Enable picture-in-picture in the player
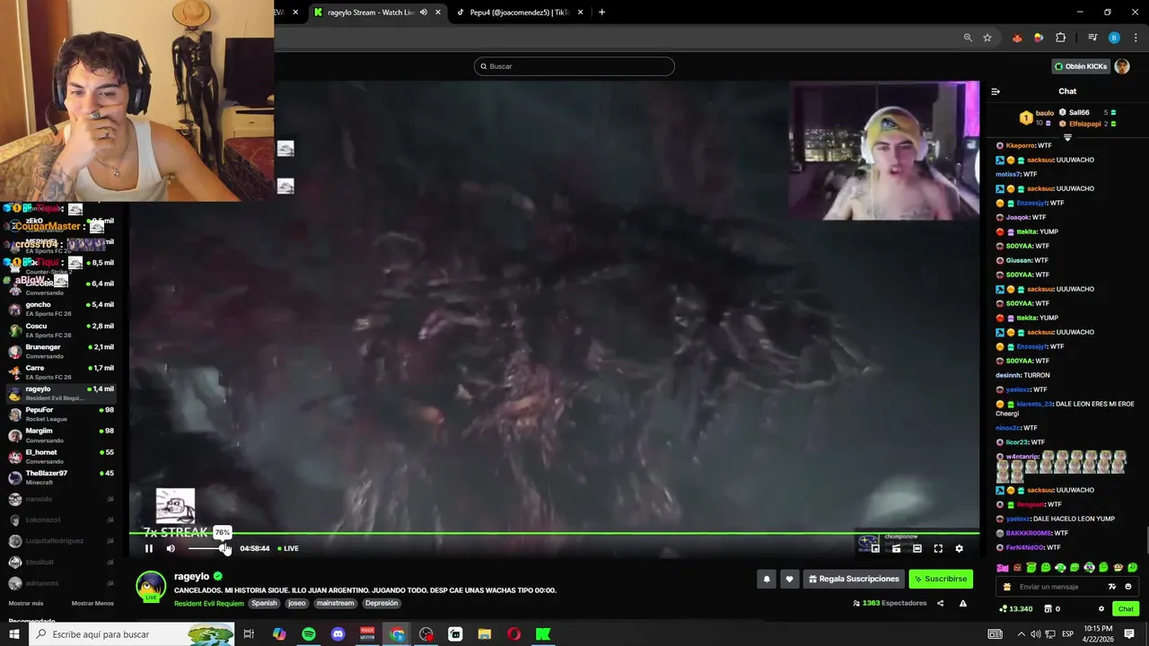 pos(875,548)
